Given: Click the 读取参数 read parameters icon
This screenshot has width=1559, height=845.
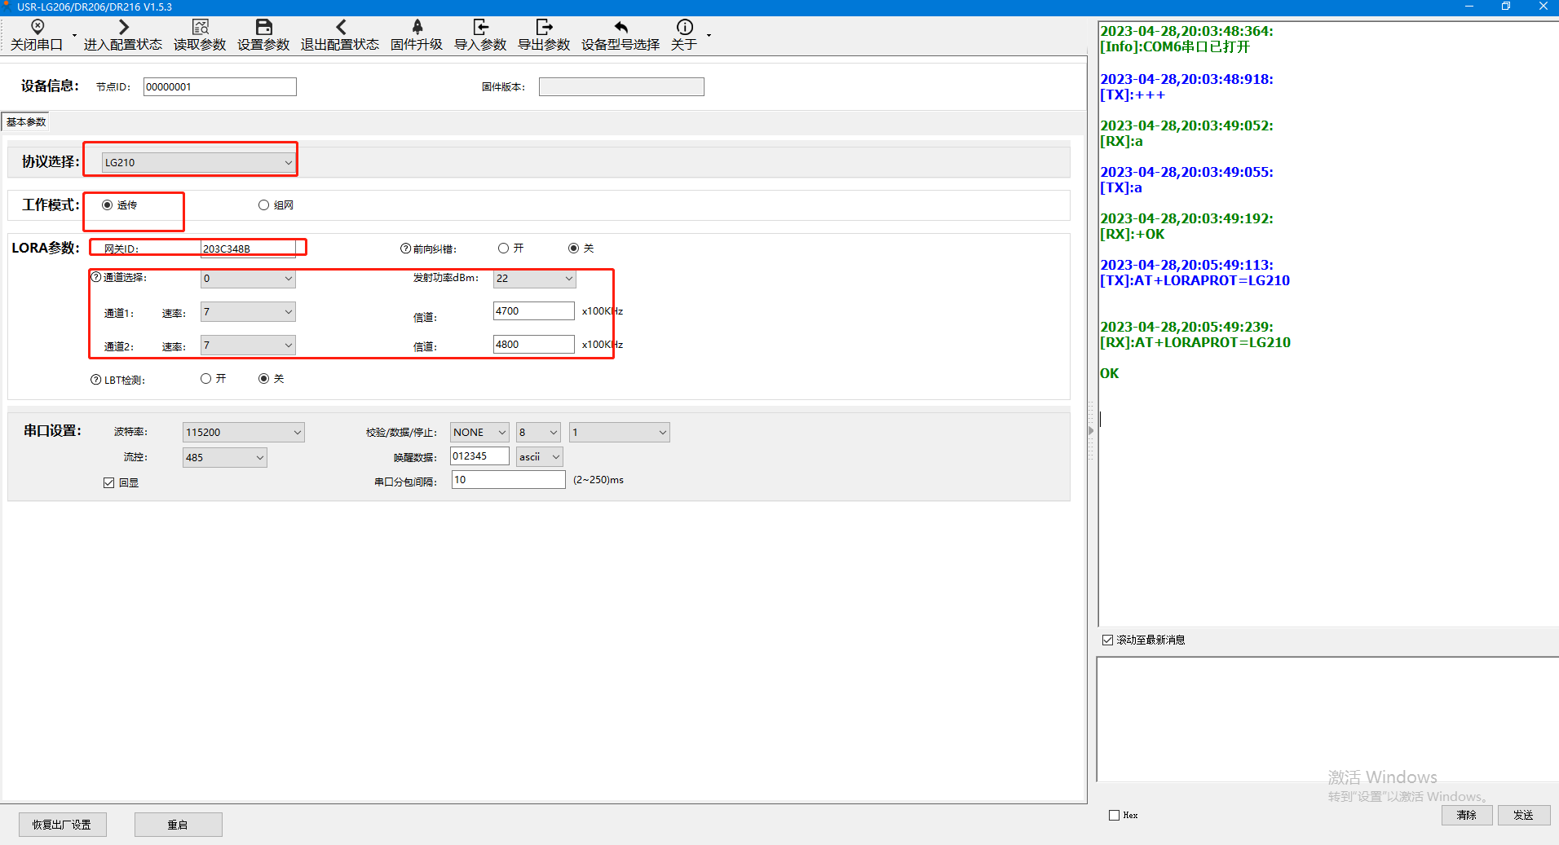Looking at the screenshot, I should pyautogui.click(x=200, y=35).
